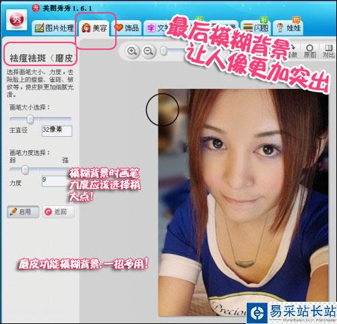Click the 画笔大小选择 label

tap(30, 107)
